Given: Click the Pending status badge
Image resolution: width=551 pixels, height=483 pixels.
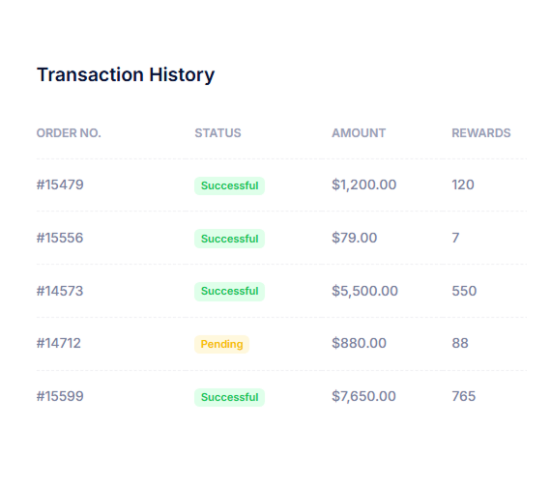Looking at the screenshot, I should point(221,344).
